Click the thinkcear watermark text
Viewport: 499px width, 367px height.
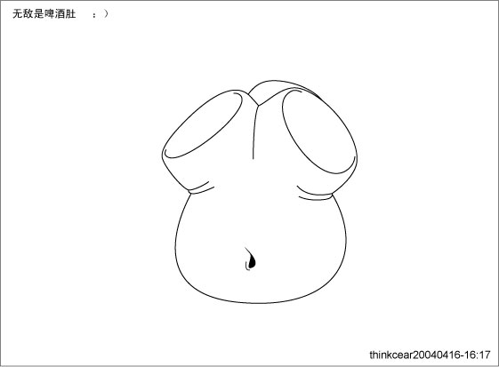[x=430, y=355]
